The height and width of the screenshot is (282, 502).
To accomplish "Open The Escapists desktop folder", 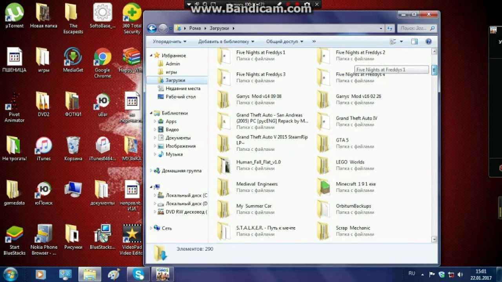I will (73, 18).
